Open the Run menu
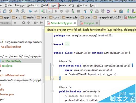The height and width of the screenshot is (103, 136). click(x=53, y=5)
